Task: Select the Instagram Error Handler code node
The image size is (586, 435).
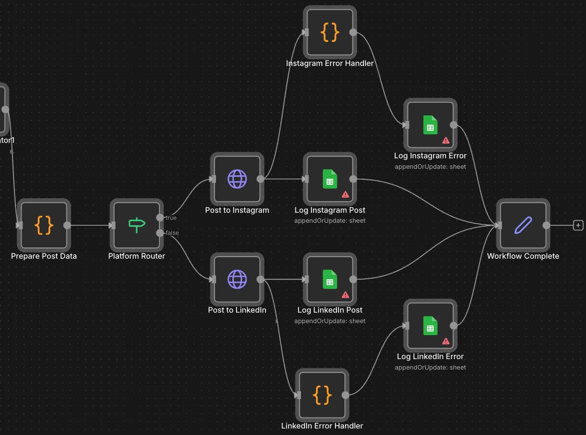Action: (x=329, y=32)
